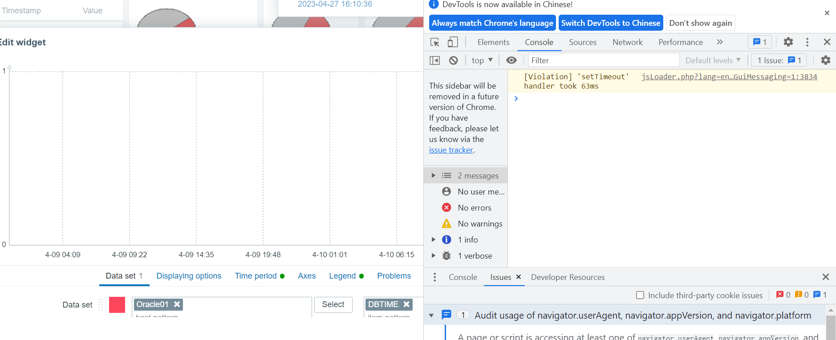The height and width of the screenshot is (340, 836).
Task: Open the Problems tab
Action: (x=394, y=276)
